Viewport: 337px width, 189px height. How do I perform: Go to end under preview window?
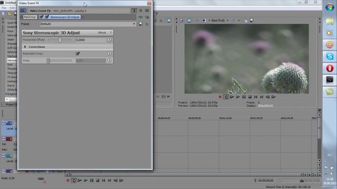point(262,97)
